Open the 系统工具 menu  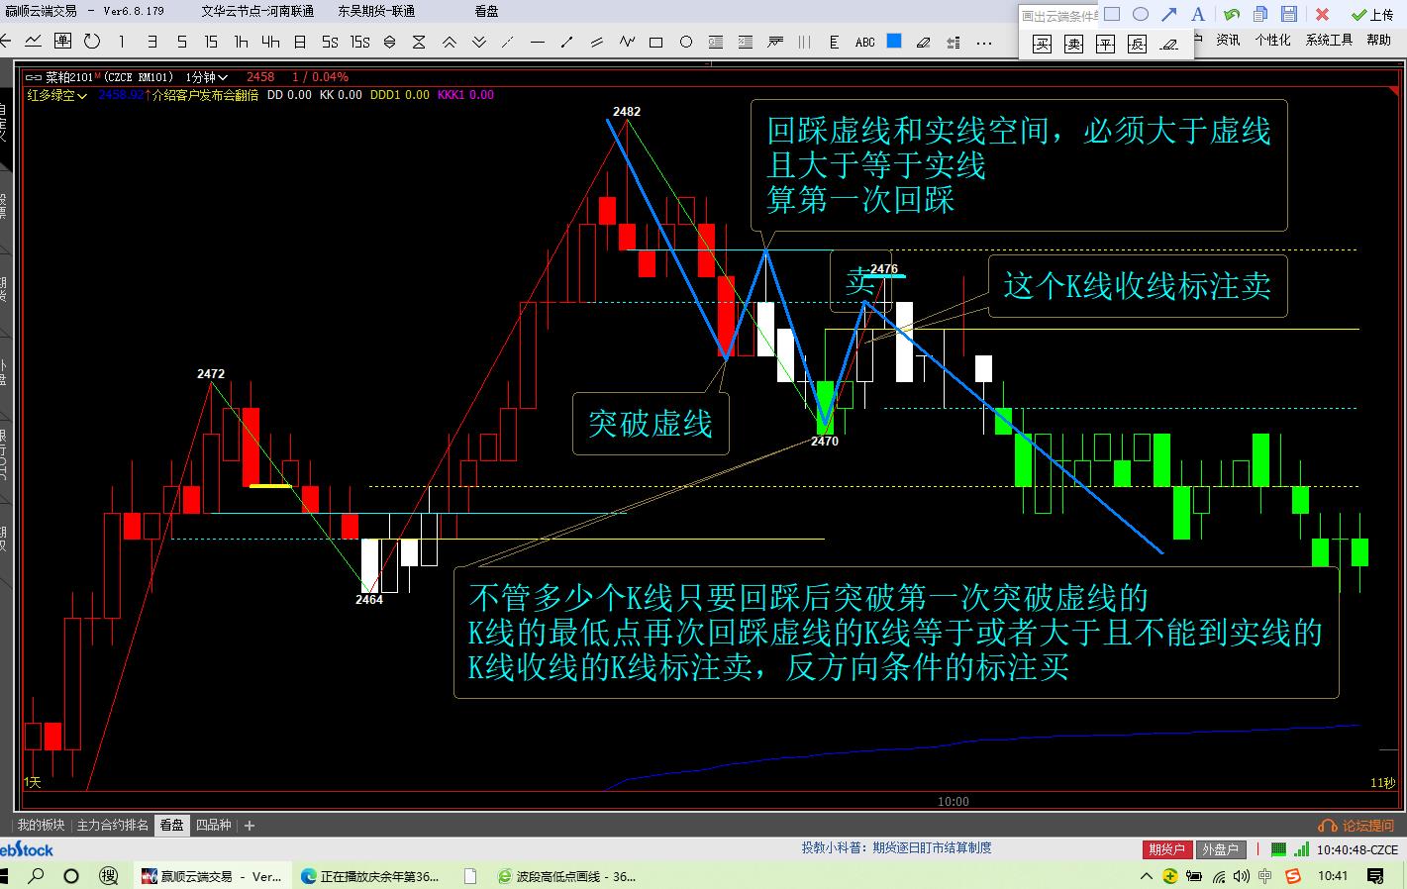coord(1328,40)
